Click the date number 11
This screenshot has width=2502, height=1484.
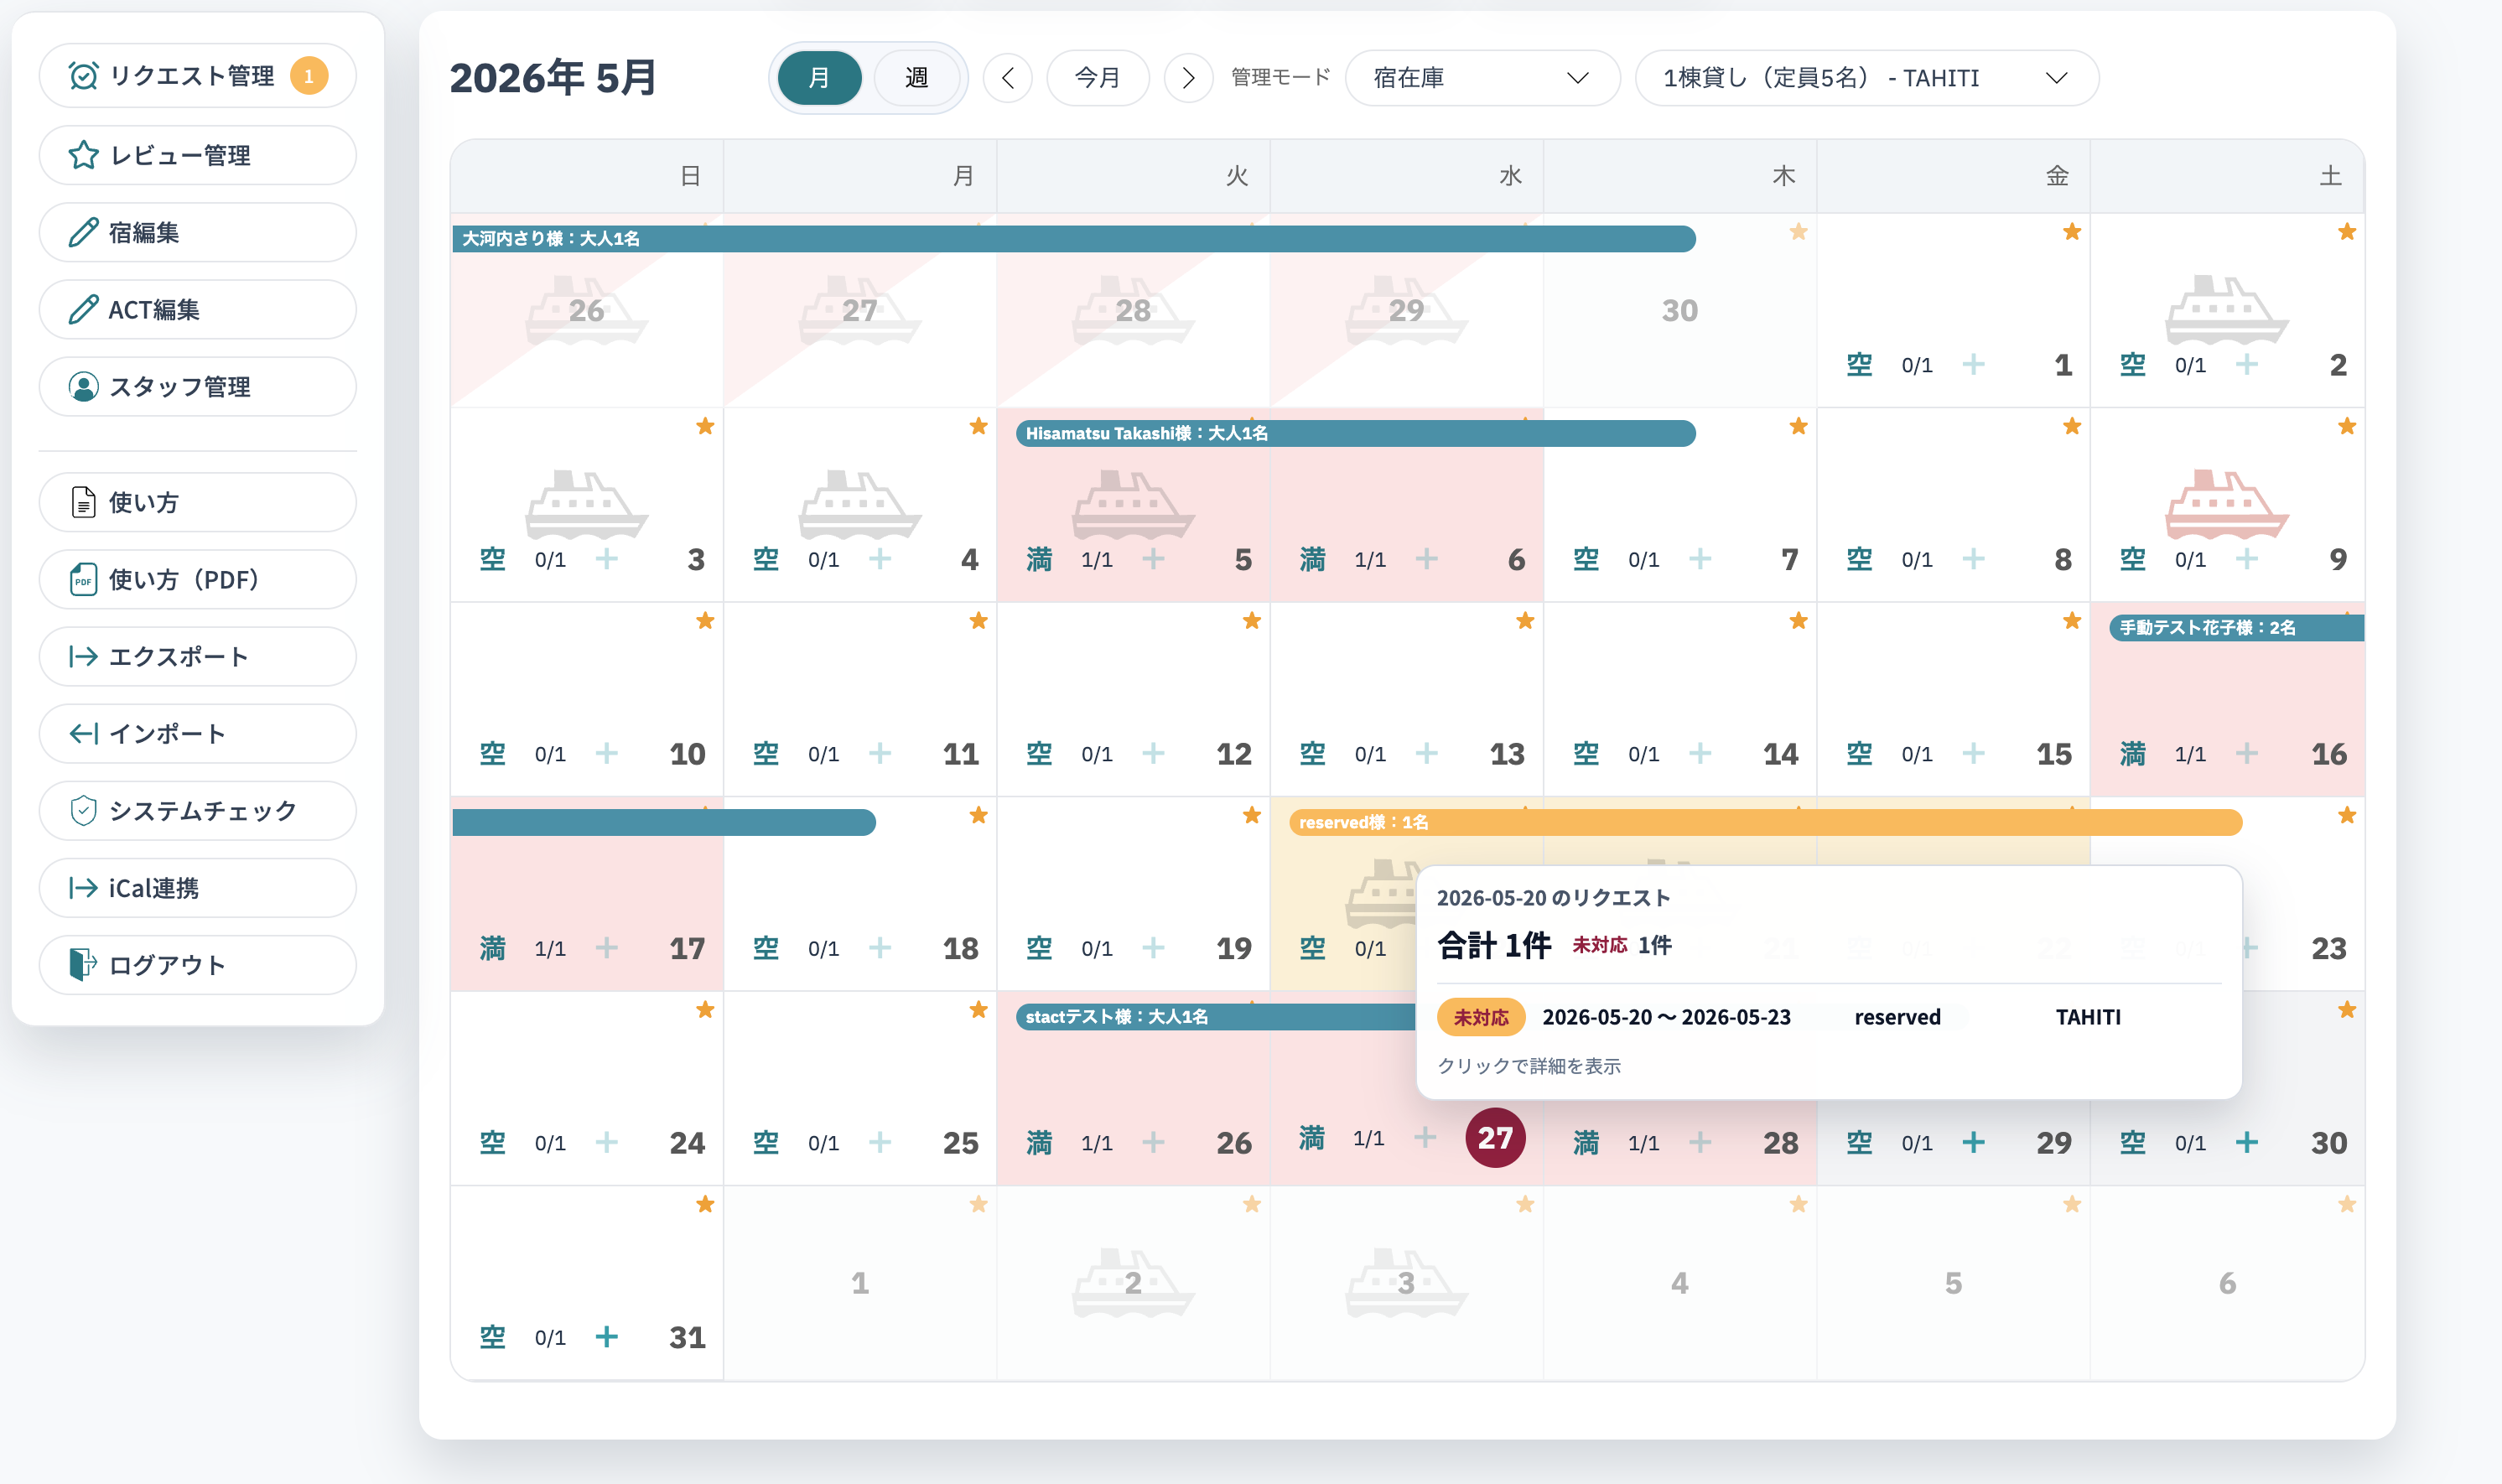960,753
